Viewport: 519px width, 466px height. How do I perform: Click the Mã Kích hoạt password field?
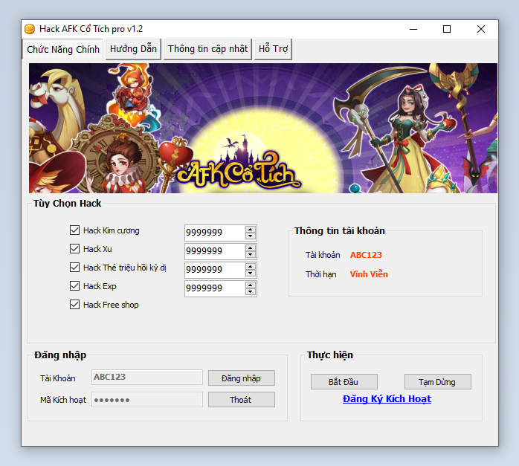[x=146, y=400]
